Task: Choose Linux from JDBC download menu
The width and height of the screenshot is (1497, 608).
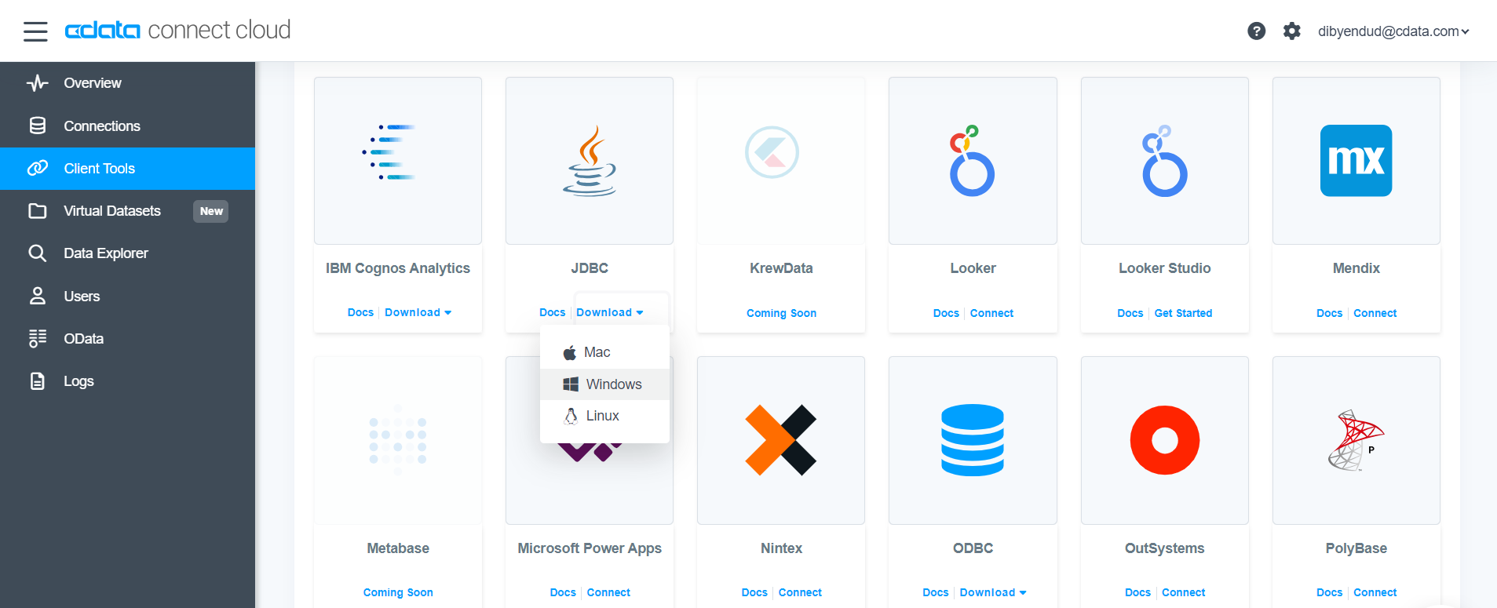Action: coord(604,416)
